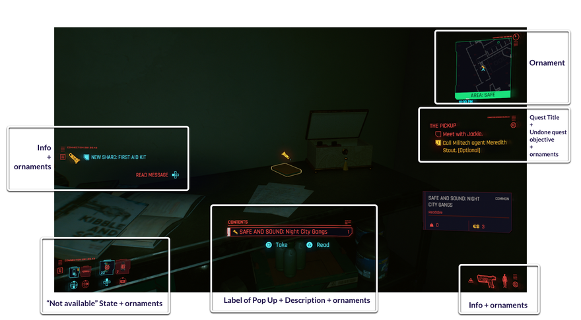The height and width of the screenshot is (320, 581).
Task: Click the red square icon left of phone slot
Action: click(x=60, y=271)
